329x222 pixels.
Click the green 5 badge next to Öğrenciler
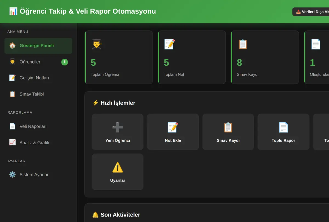point(64,62)
